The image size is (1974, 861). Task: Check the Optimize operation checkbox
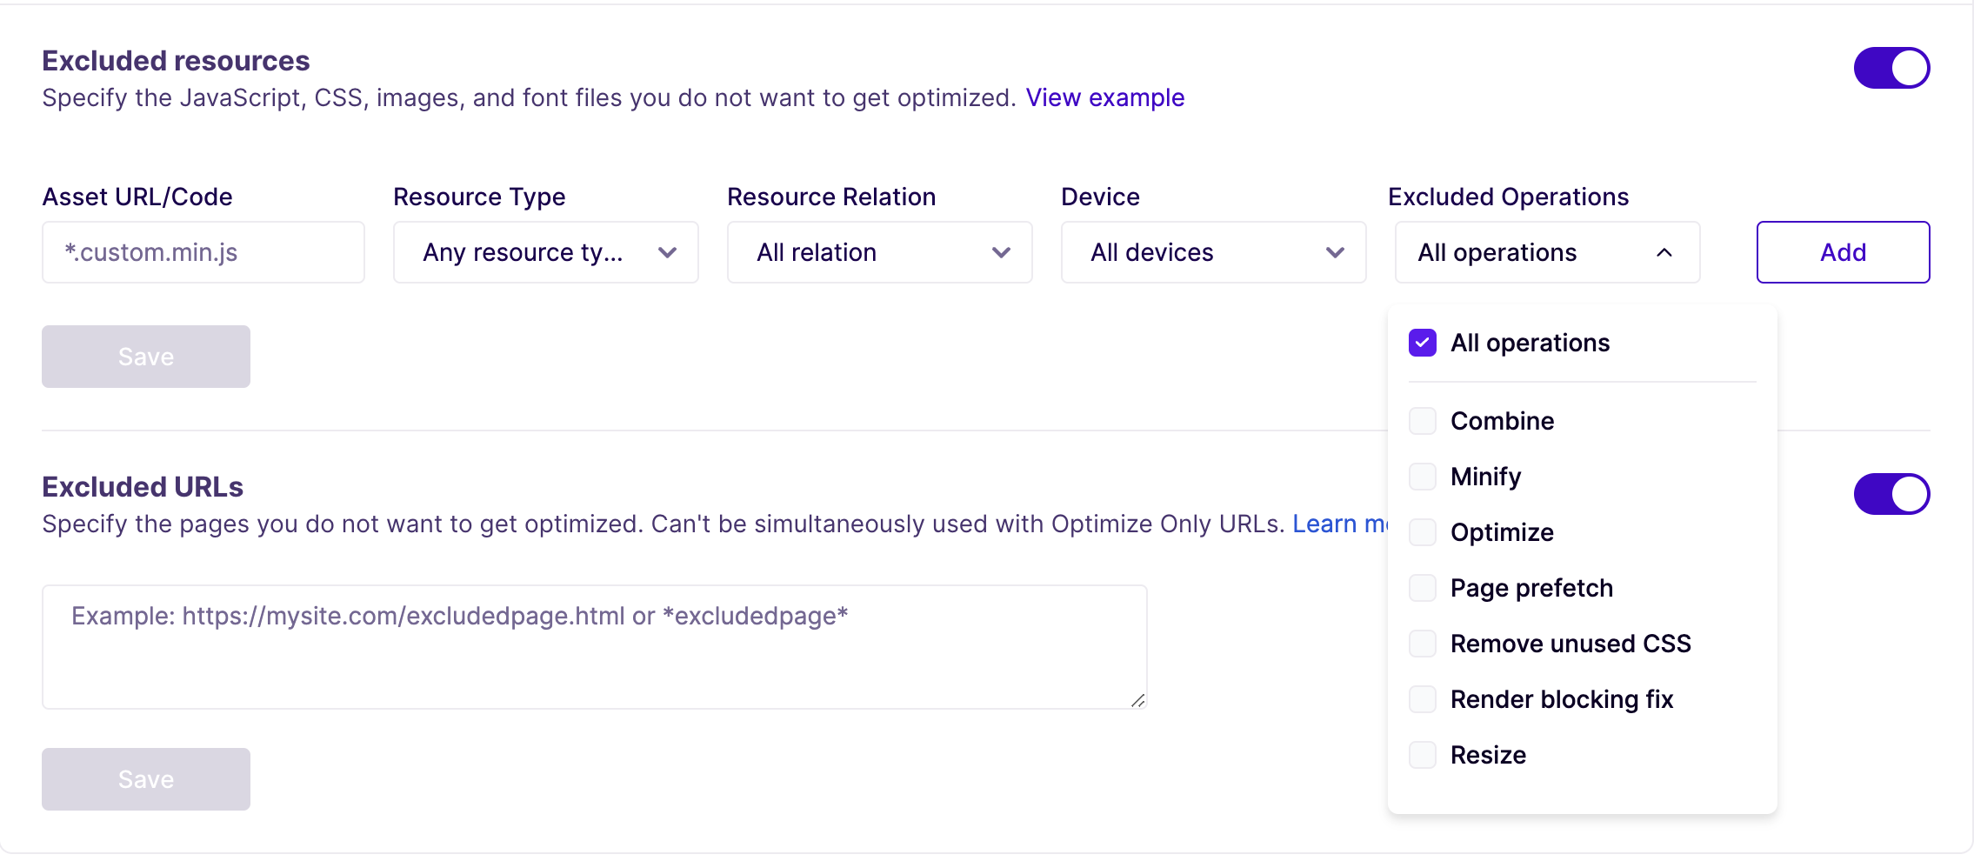coord(1423,532)
